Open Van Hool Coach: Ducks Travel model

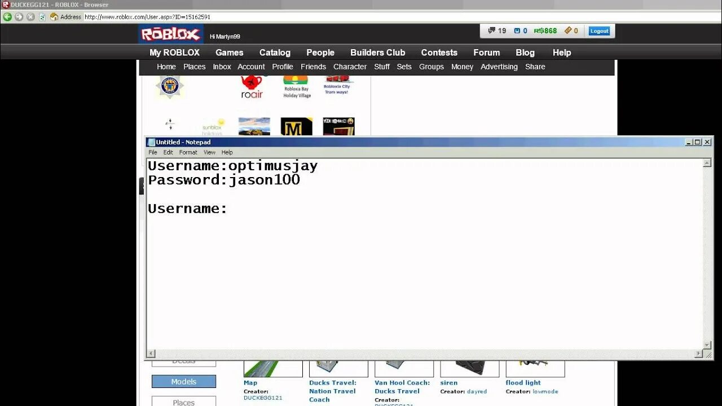[x=402, y=387]
